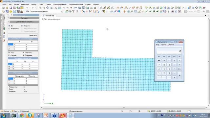
Task: Click the Zoom in magnifier icon
Action: point(40,8)
